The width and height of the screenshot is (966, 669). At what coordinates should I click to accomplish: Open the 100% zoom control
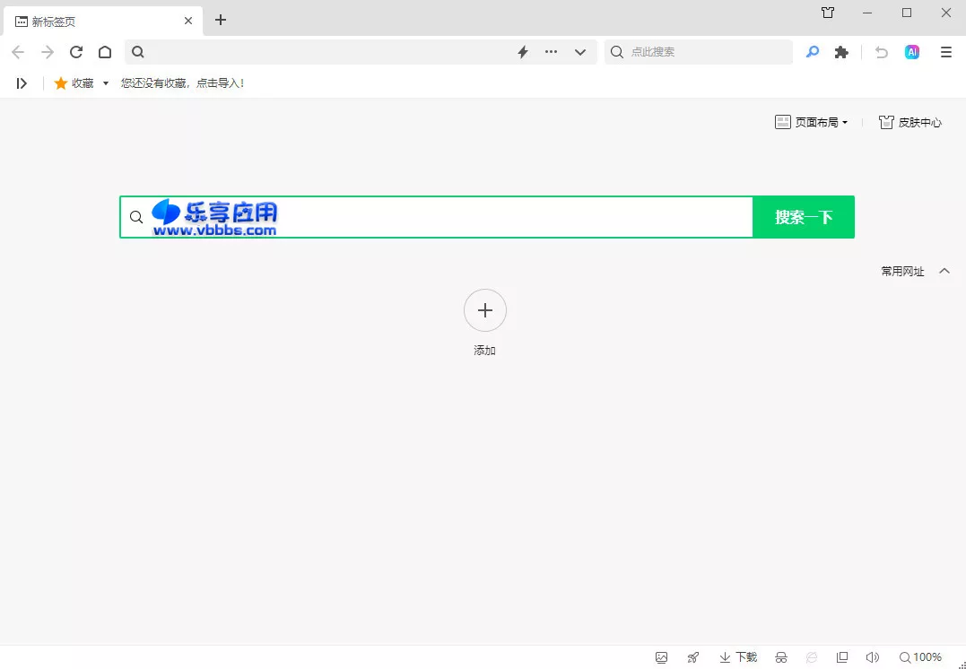point(920,657)
